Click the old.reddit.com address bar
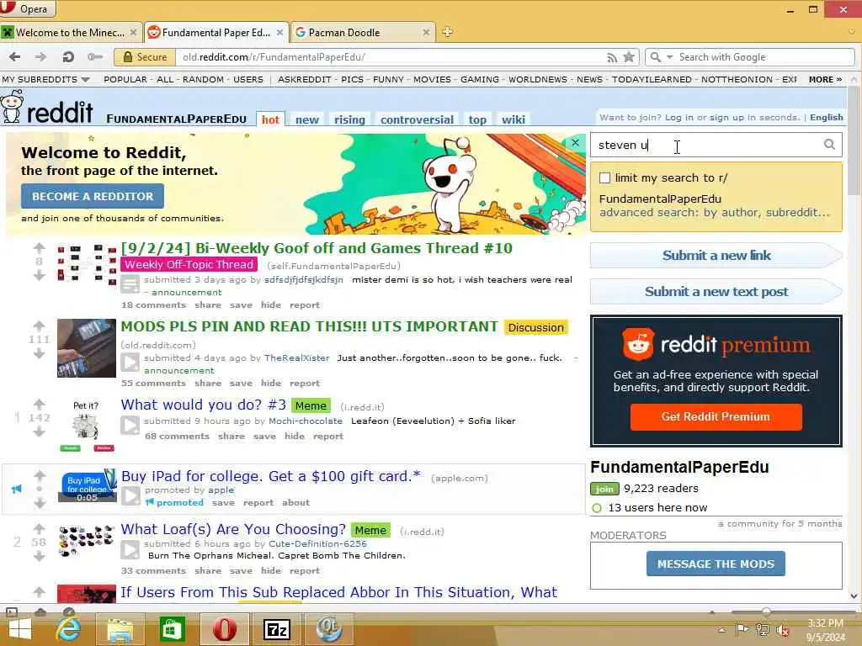This screenshot has height=646, width=862. click(x=391, y=57)
